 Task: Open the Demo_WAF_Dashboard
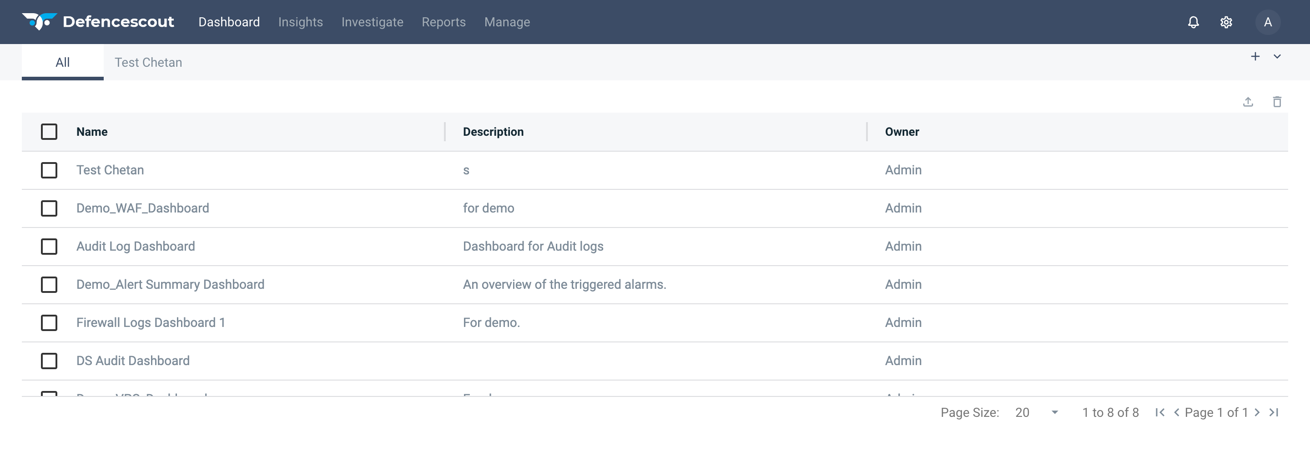click(x=143, y=208)
